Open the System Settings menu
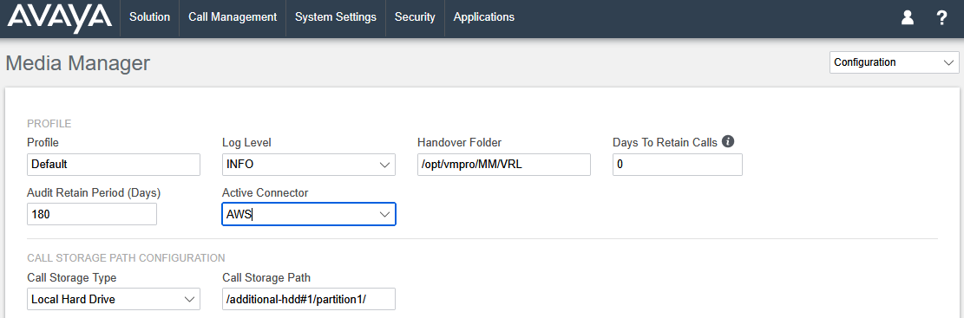Viewport: 964px width, 318px height. [x=336, y=17]
